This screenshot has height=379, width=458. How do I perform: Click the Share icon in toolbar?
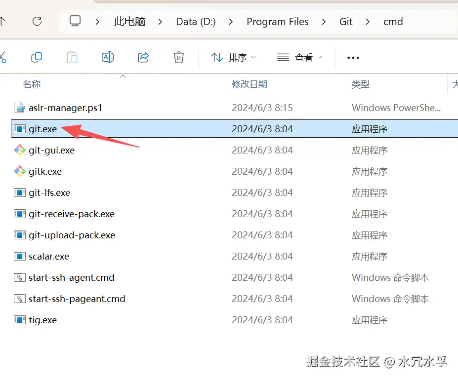tap(143, 57)
